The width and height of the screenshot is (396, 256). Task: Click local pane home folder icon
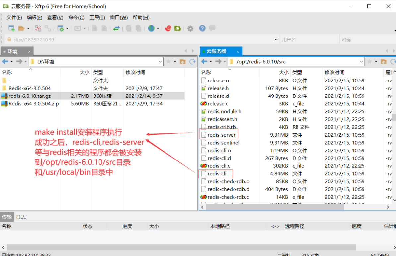[183, 61]
